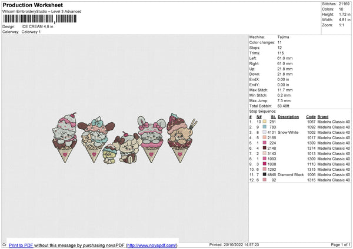This screenshot has width=353, height=249.
Task: Click the "Printed: 20/10/2022 14:57:23" timestamp
Action: point(234,244)
